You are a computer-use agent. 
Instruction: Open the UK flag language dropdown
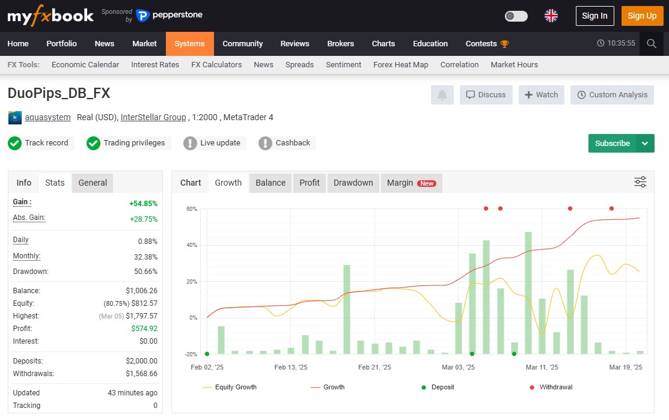pos(552,16)
